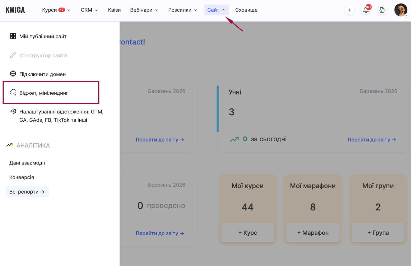The height and width of the screenshot is (266, 411).
Task: Click the Всі репорти button
Action: pos(27,192)
